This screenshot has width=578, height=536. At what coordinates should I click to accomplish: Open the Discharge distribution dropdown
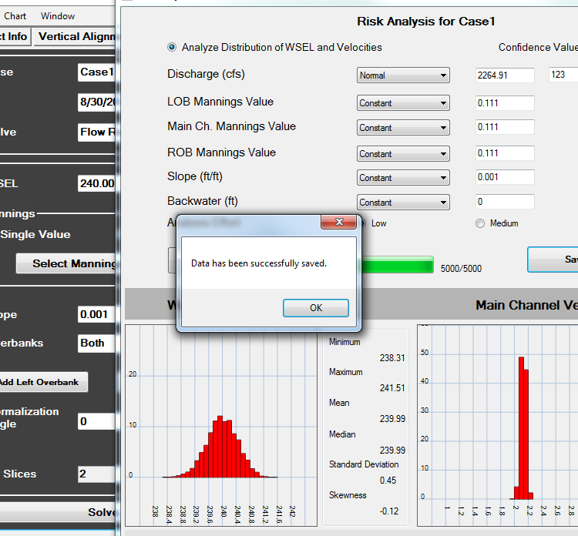point(403,75)
